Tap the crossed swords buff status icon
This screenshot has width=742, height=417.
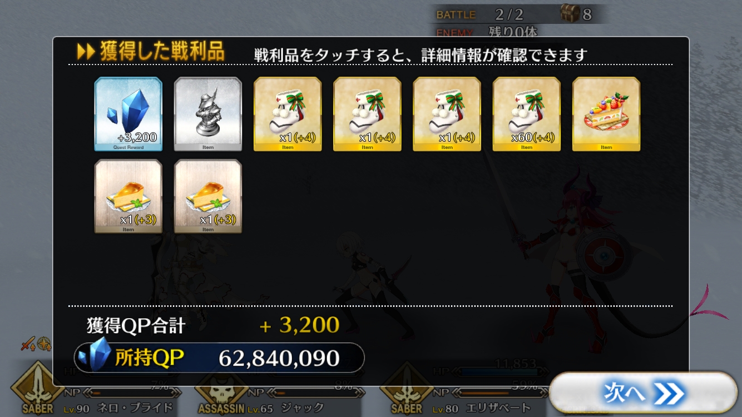point(28,344)
